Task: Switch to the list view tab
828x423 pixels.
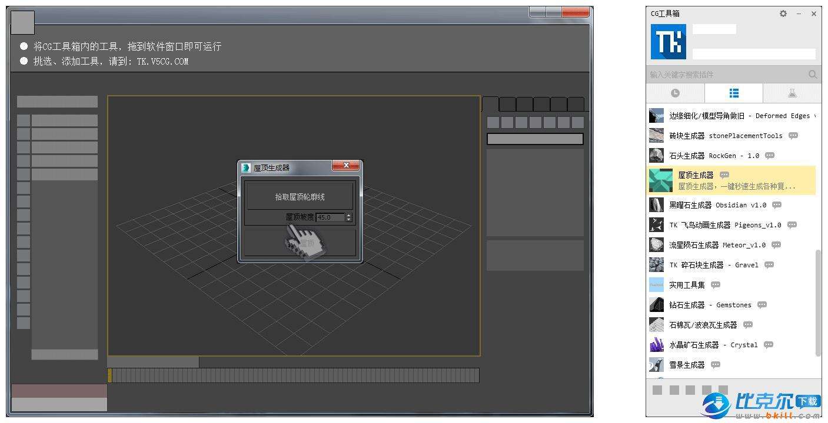Action: pos(733,93)
